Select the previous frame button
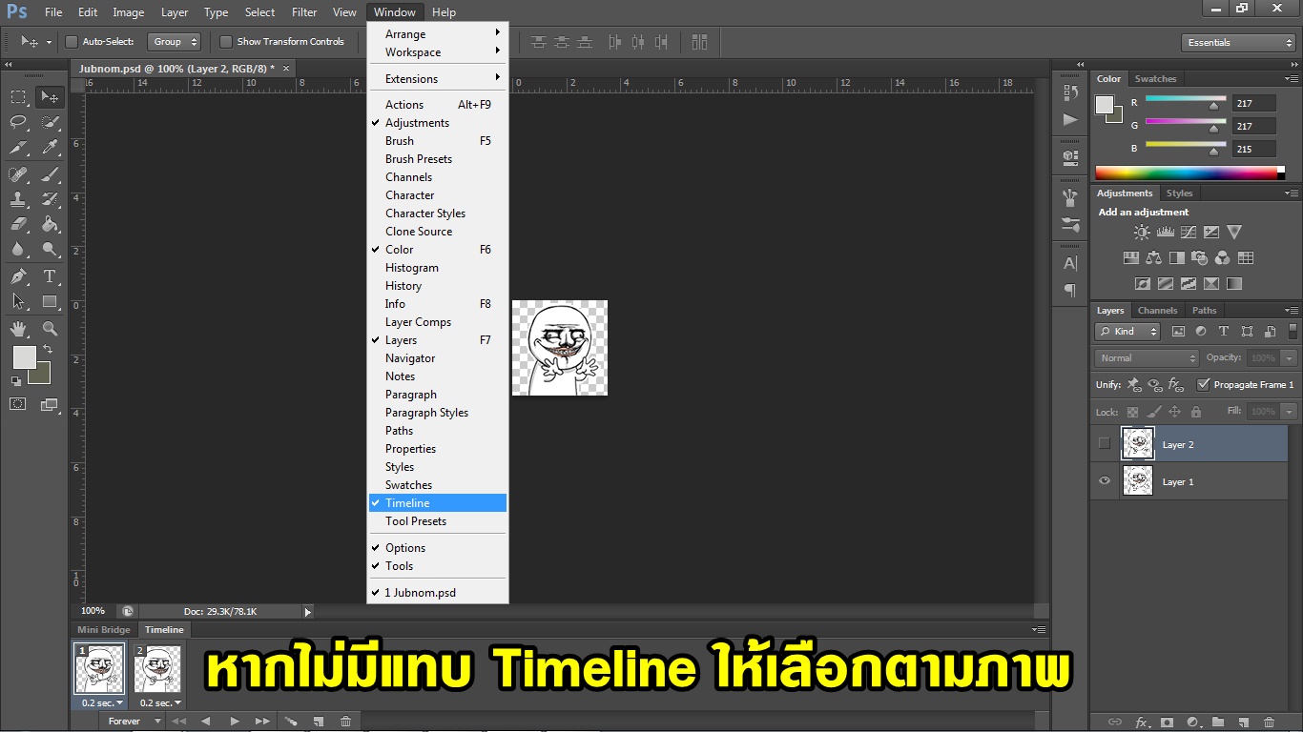The width and height of the screenshot is (1303, 732). 206,722
